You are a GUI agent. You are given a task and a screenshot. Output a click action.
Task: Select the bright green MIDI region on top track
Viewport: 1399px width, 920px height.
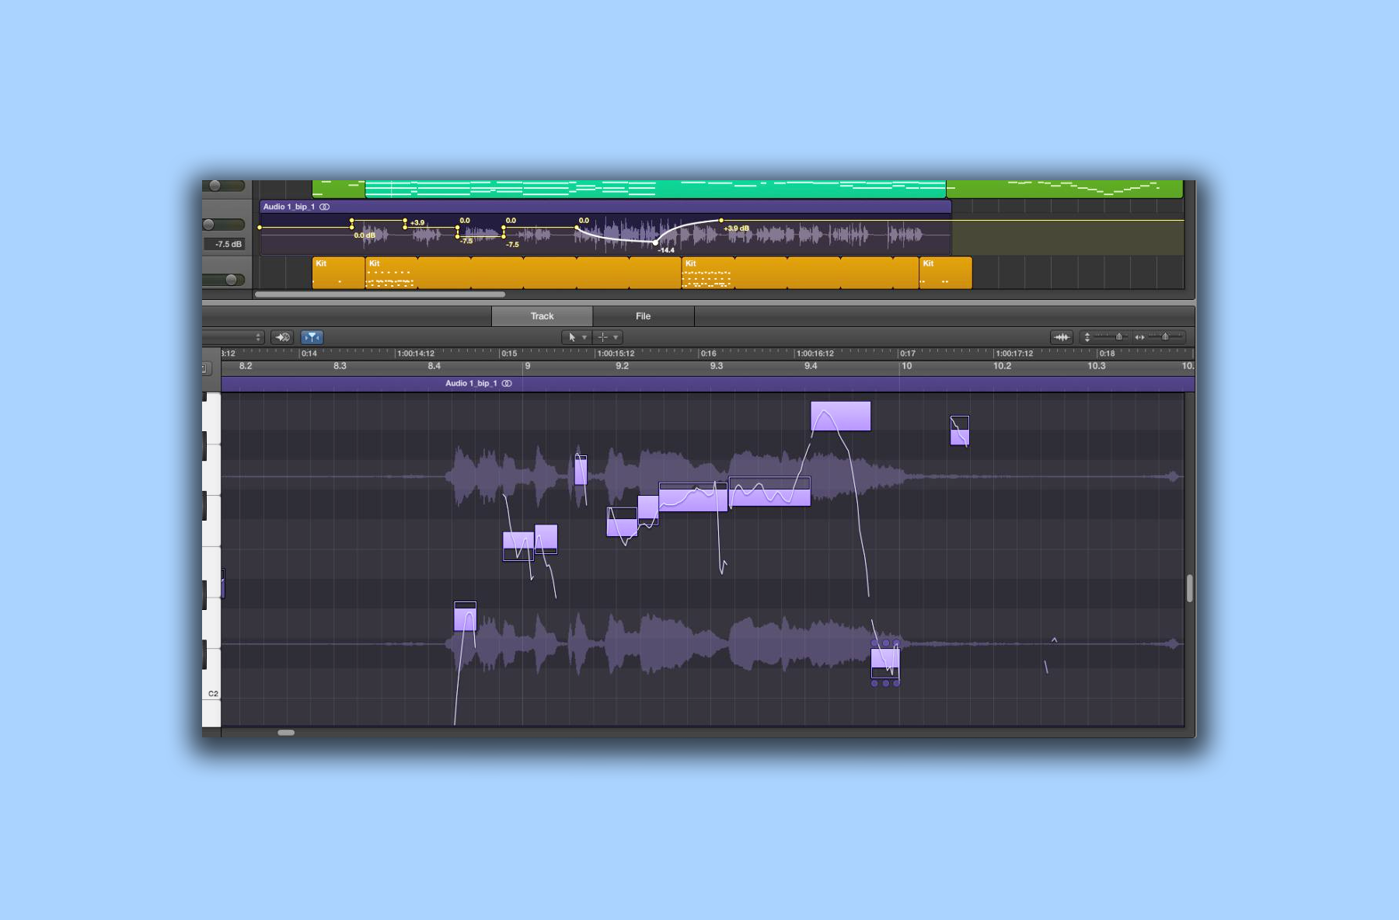click(x=655, y=189)
